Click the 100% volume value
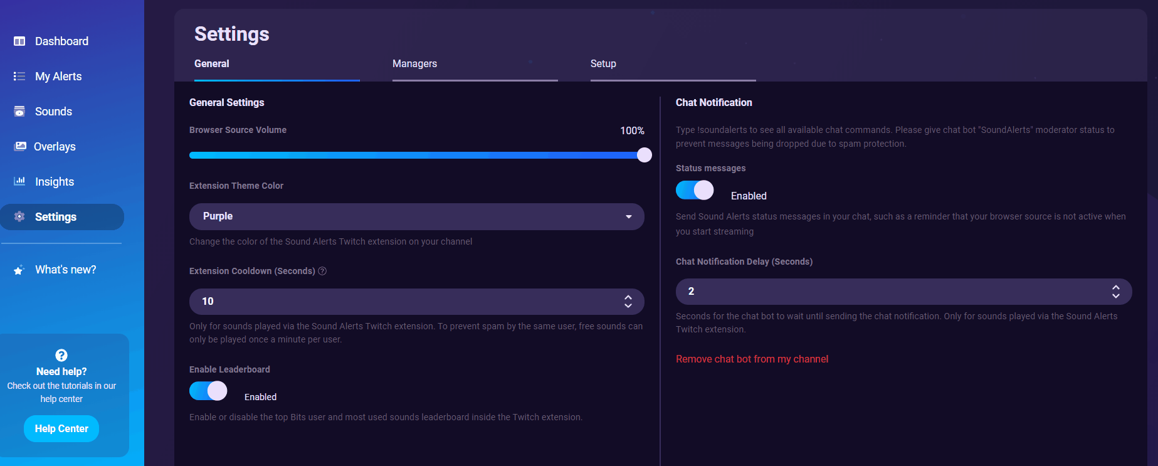 pos(632,130)
